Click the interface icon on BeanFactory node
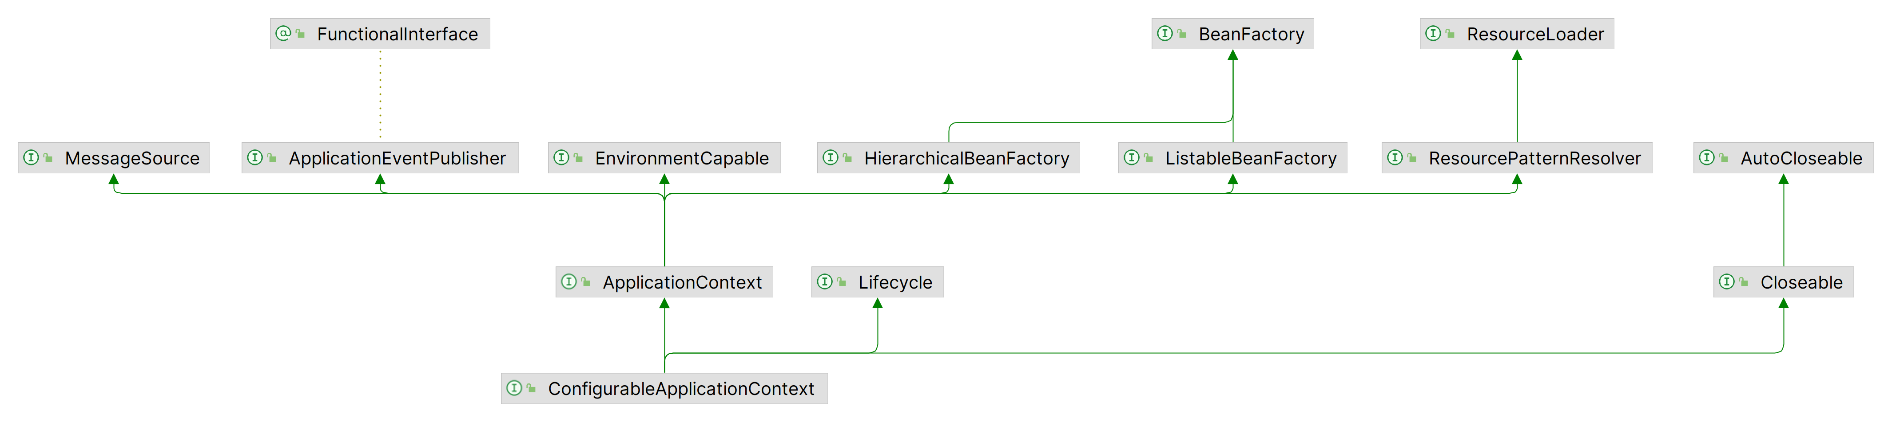The height and width of the screenshot is (422, 1892). pyautogui.click(x=1164, y=34)
